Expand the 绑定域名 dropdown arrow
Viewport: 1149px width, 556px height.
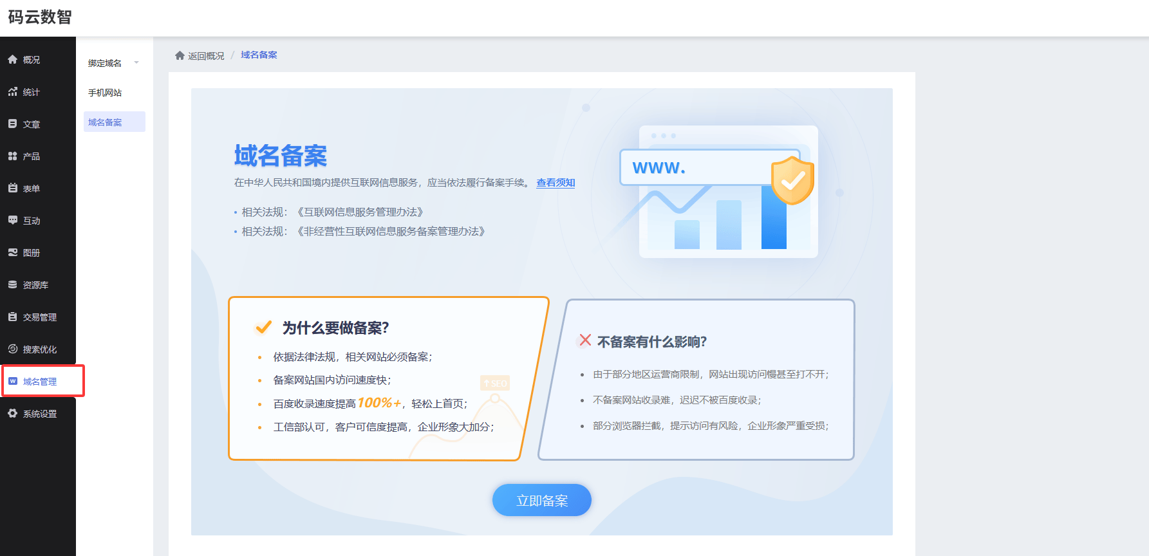[x=136, y=62]
